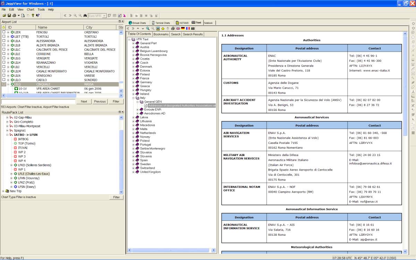Expand the Enroute ENR tree node
This screenshot has width=416, height=260.
click(x=138, y=110)
